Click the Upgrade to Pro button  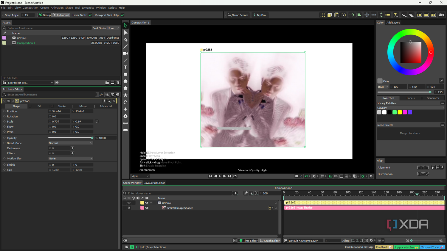[406, 247]
